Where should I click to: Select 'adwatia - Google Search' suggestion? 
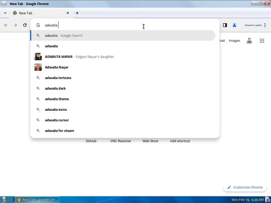pyautogui.click(x=123, y=36)
